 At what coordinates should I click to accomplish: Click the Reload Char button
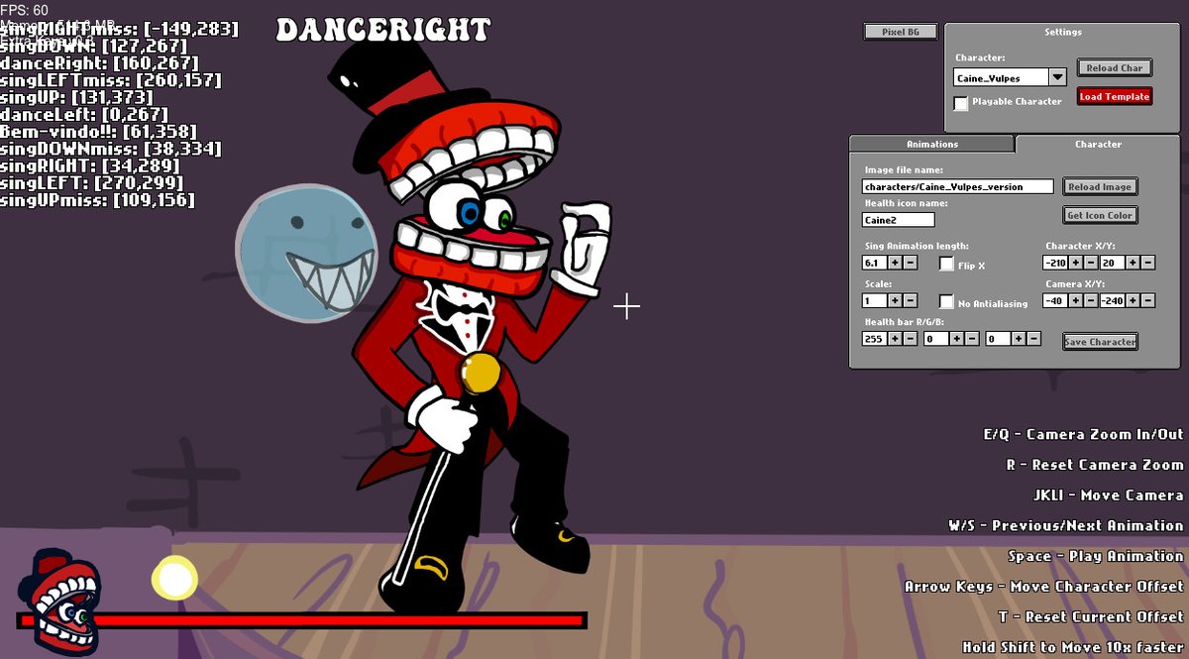click(1115, 68)
